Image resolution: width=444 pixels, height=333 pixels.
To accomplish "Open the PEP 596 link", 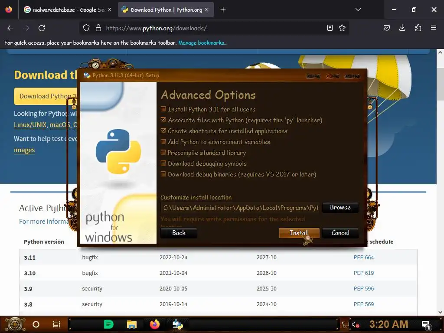I will pyautogui.click(x=364, y=288).
